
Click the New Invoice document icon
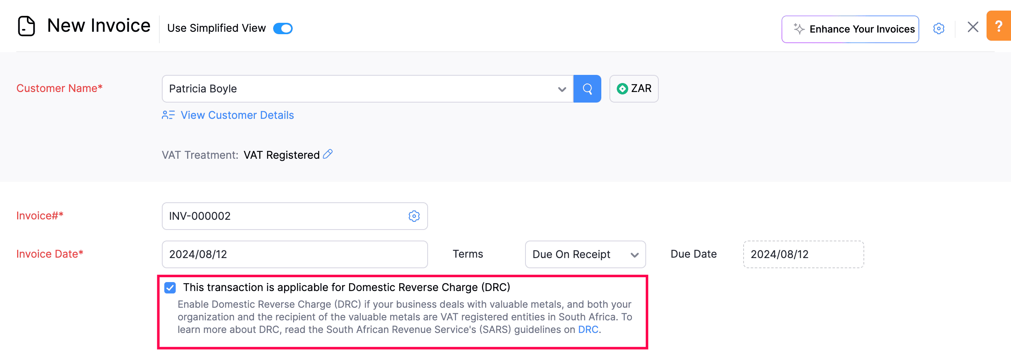(26, 26)
